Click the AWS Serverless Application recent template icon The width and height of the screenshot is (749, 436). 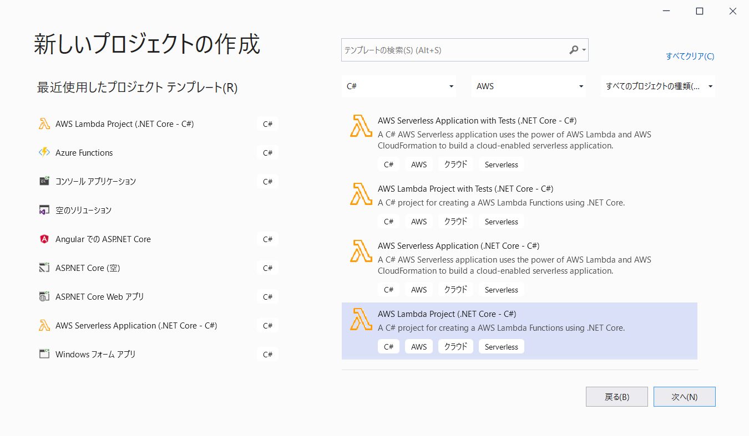point(44,326)
